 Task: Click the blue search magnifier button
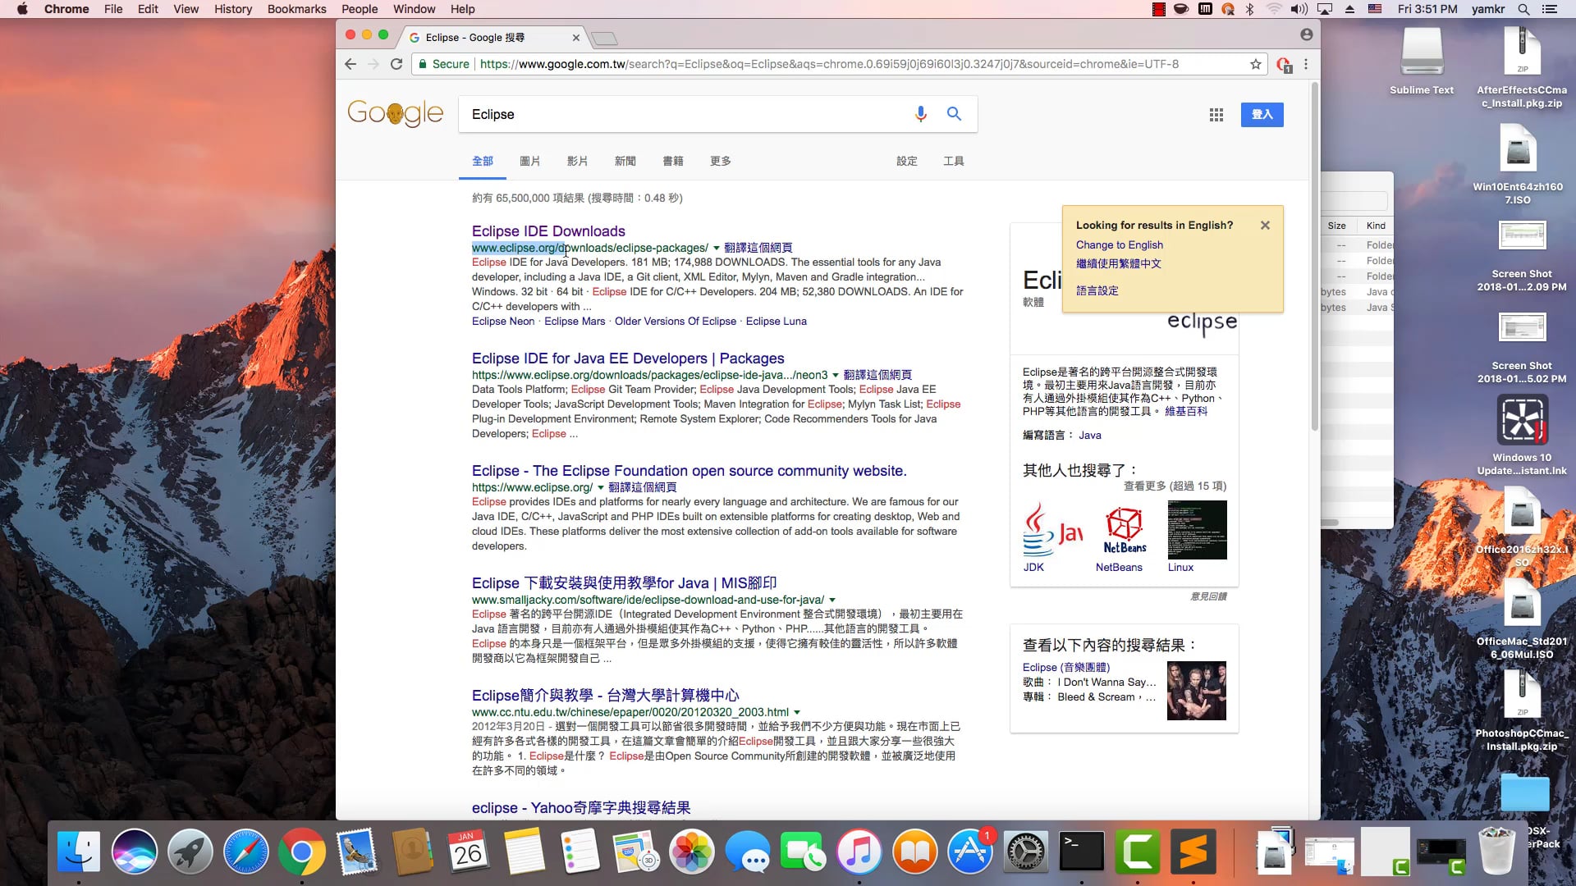point(954,114)
